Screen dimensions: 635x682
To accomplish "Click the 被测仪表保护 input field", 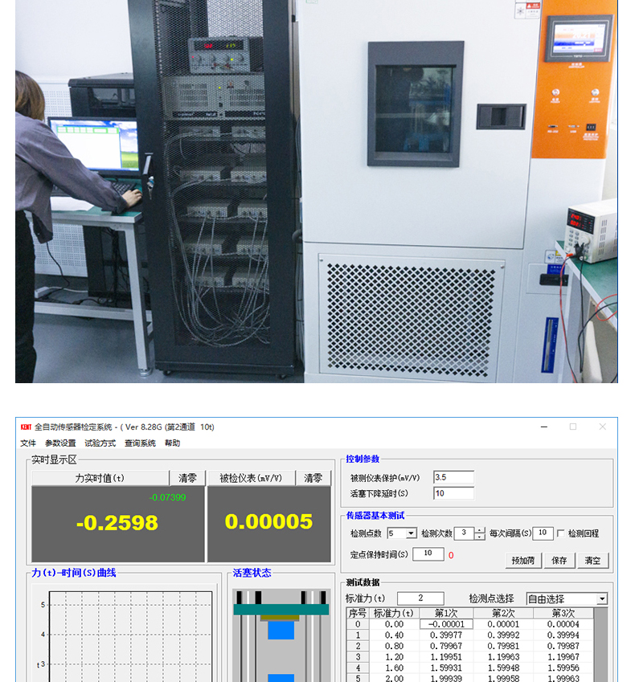I will (x=453, y=477).
